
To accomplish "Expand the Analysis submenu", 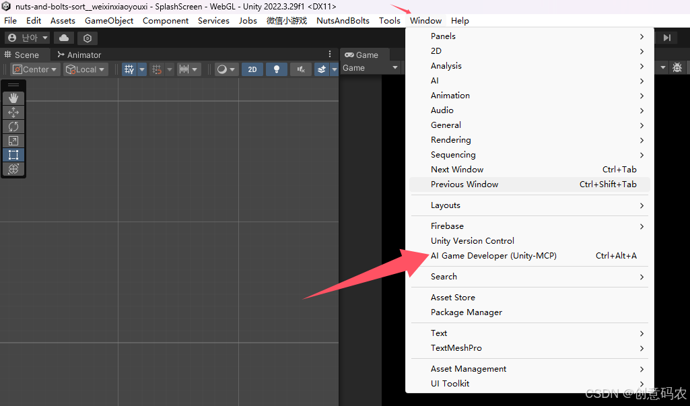I will 529,65.
